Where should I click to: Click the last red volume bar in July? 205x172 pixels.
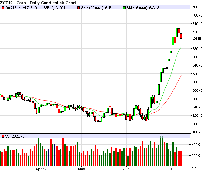(181, 159)
